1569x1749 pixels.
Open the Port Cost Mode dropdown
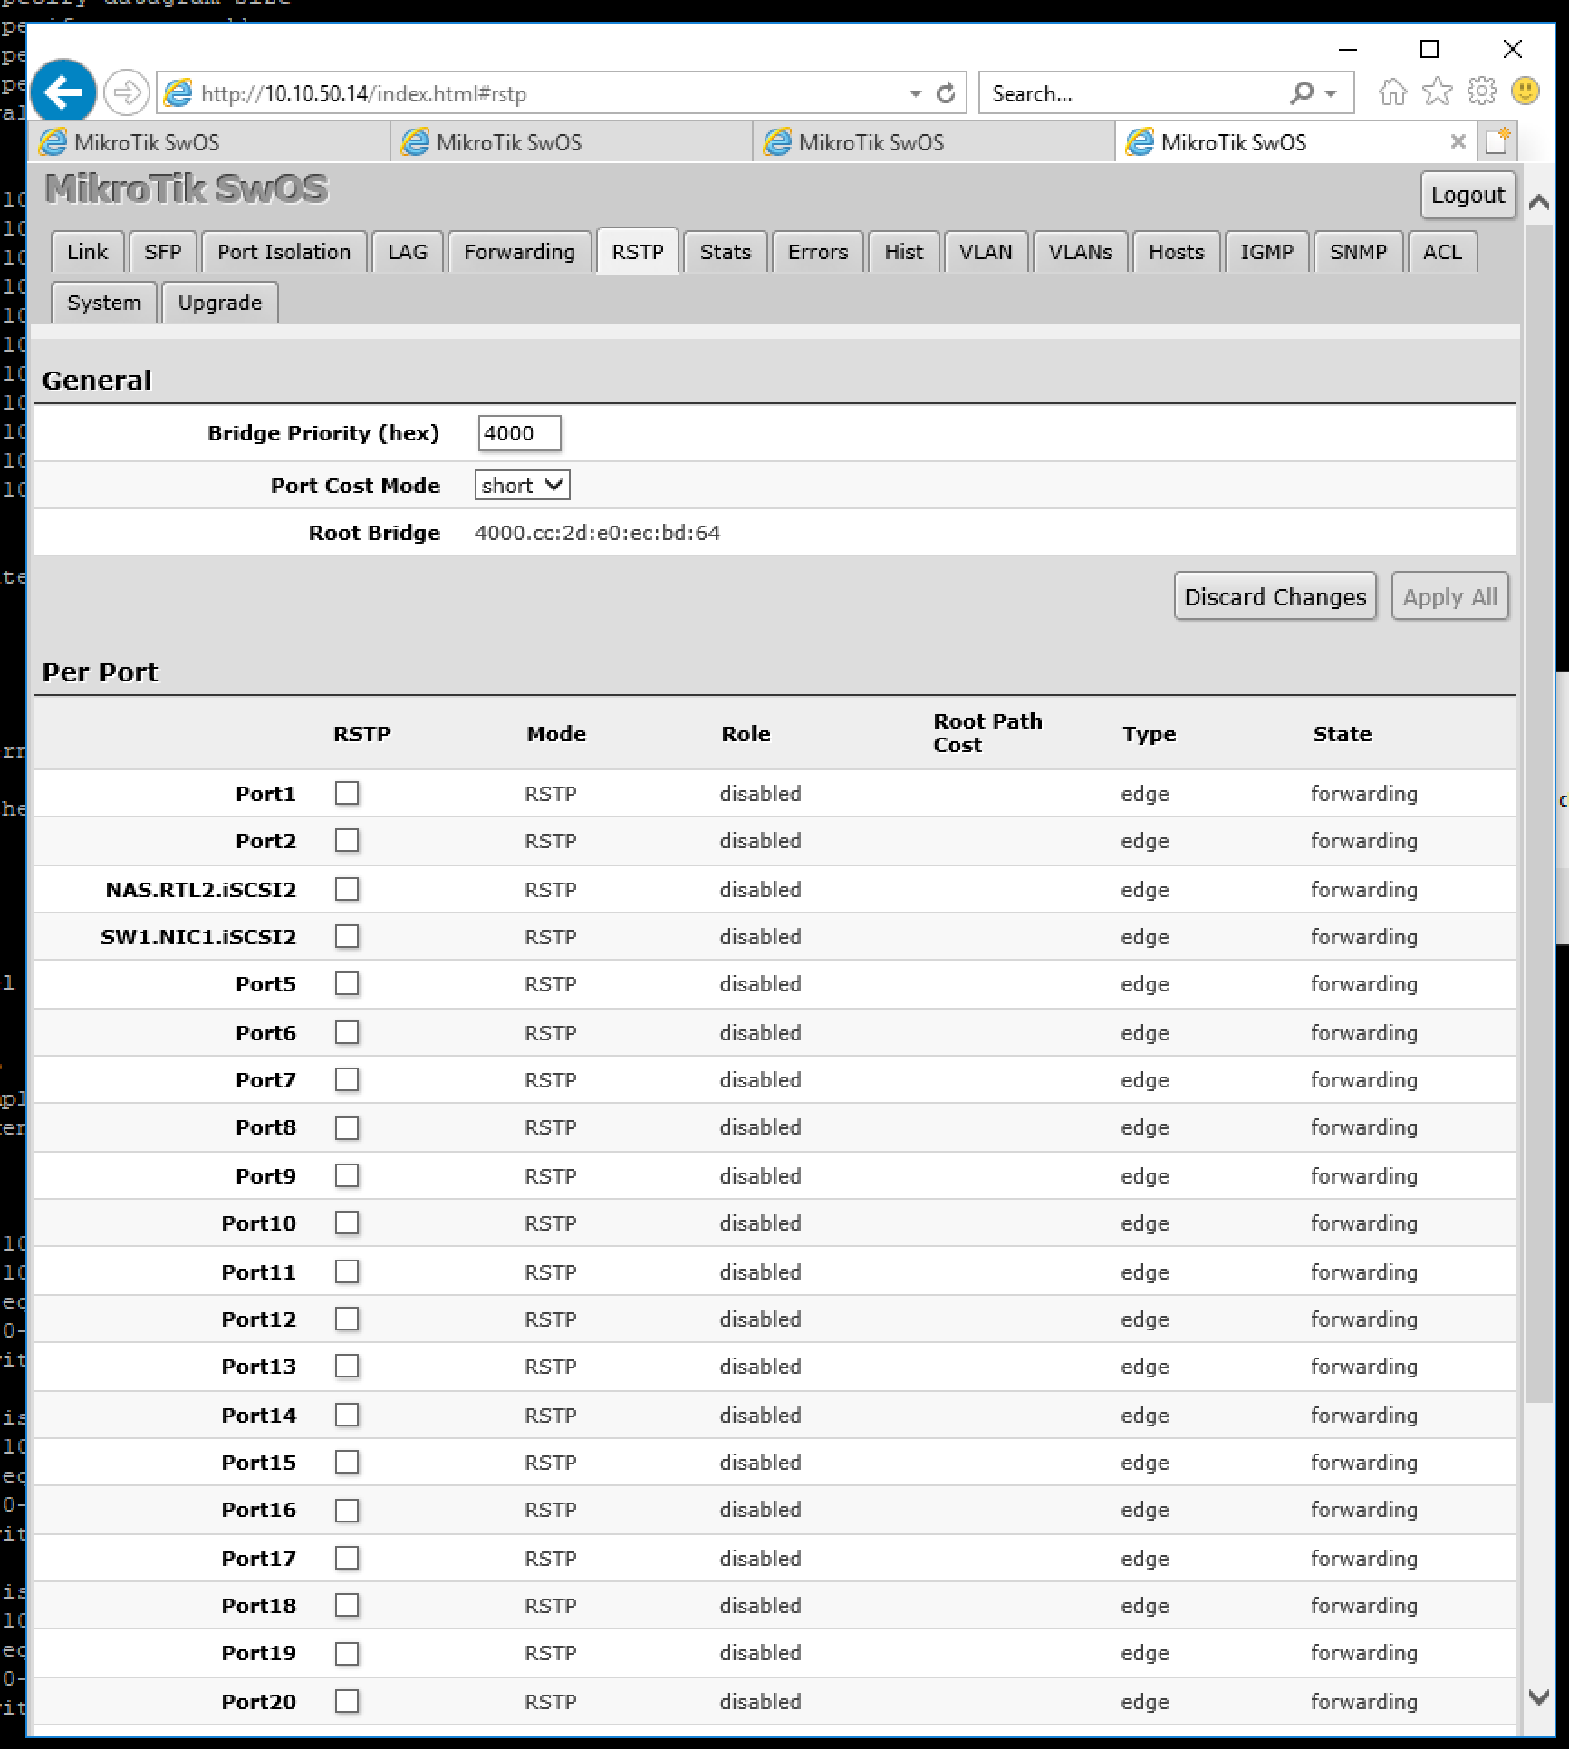(522, 486)
